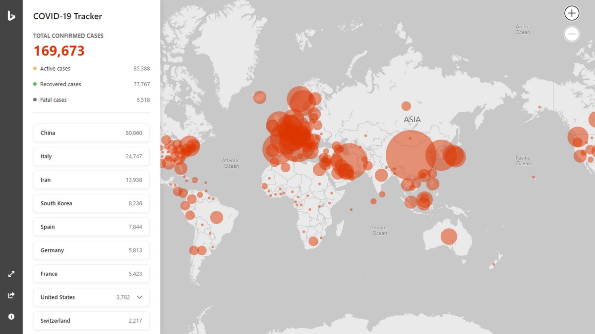The image size is (595, 334).
Task: Click the Brazil bubble on map
Action: coord(217,217)
